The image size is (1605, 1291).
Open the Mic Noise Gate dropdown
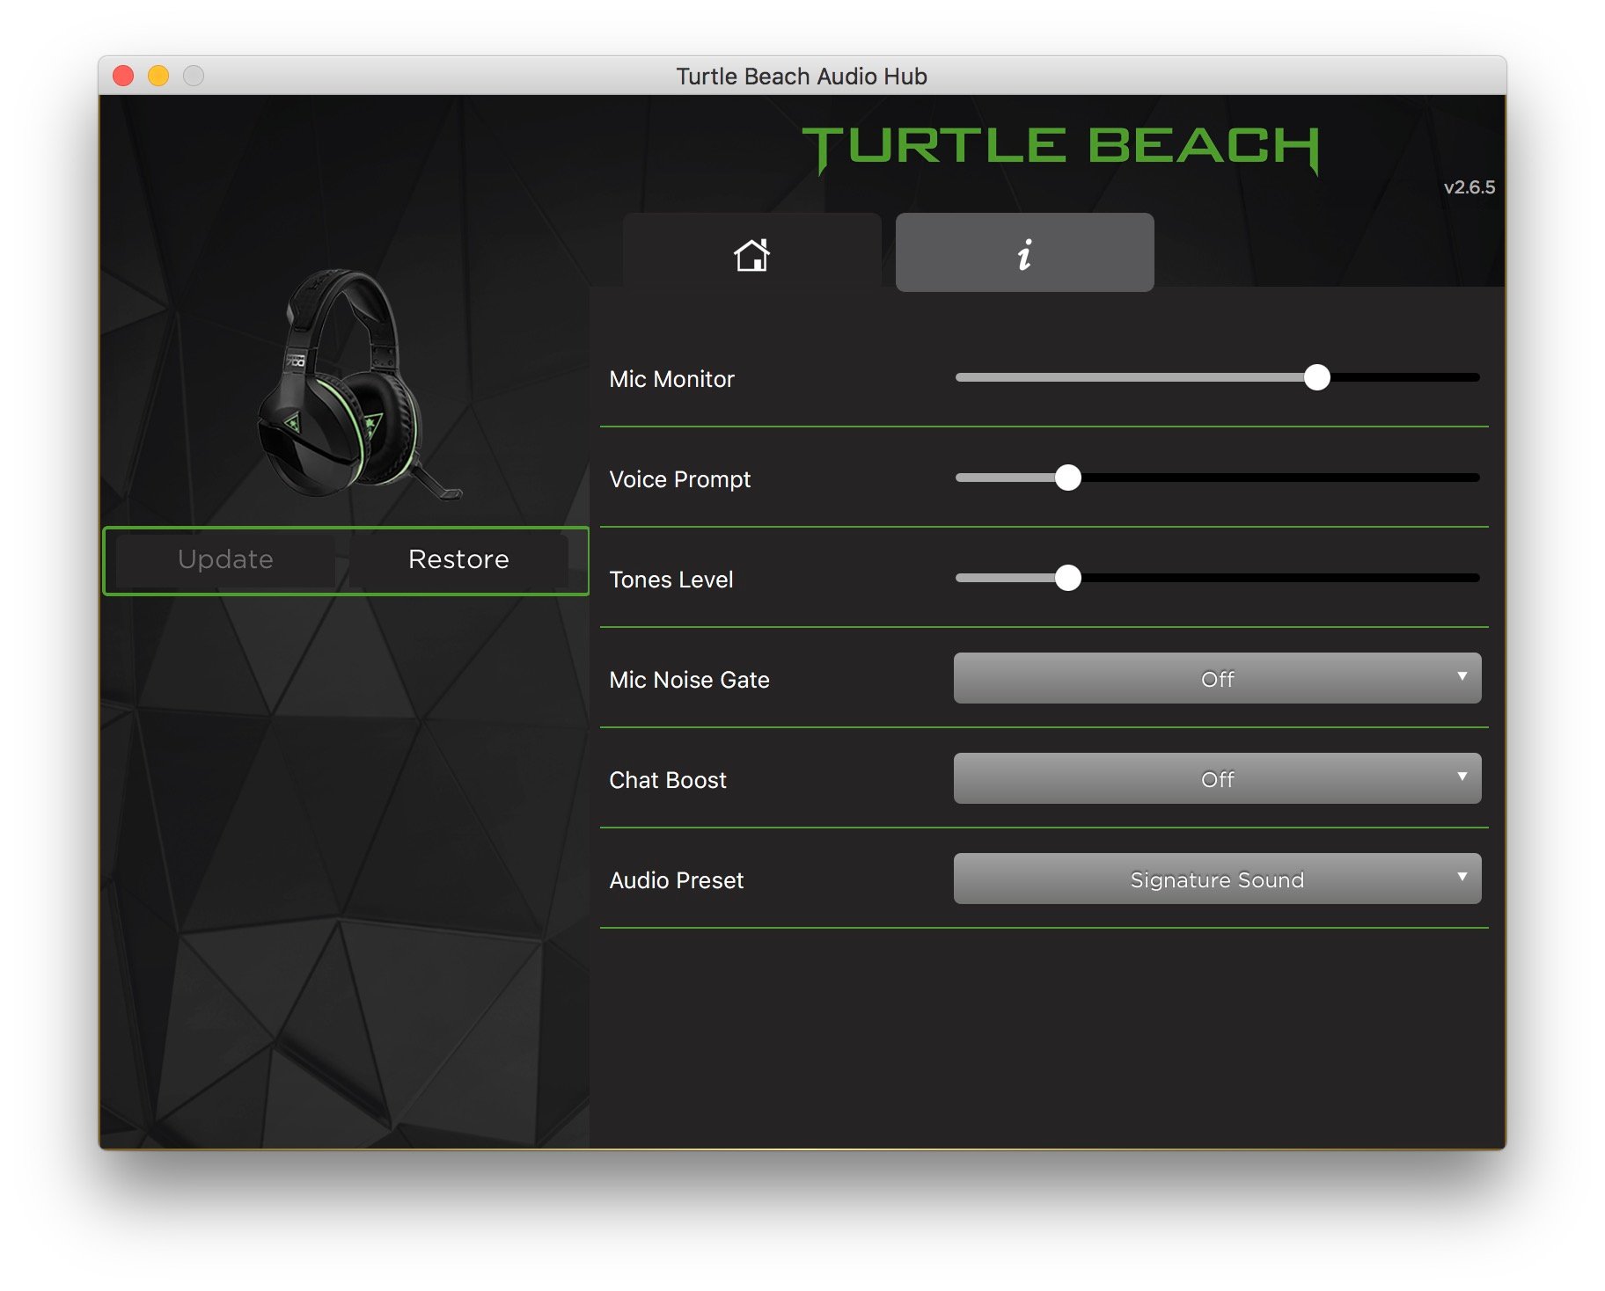pos(1217,678)
